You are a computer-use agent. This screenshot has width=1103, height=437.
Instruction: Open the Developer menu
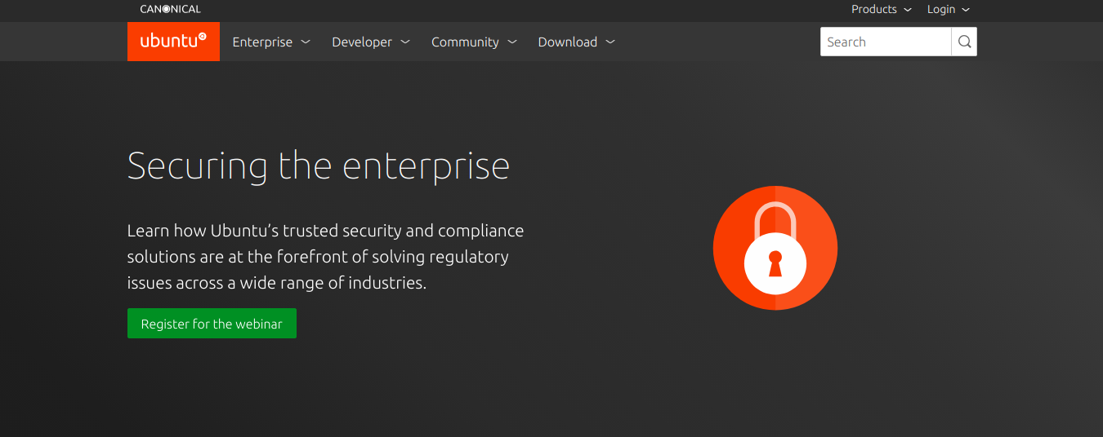(x=371, y=42)
